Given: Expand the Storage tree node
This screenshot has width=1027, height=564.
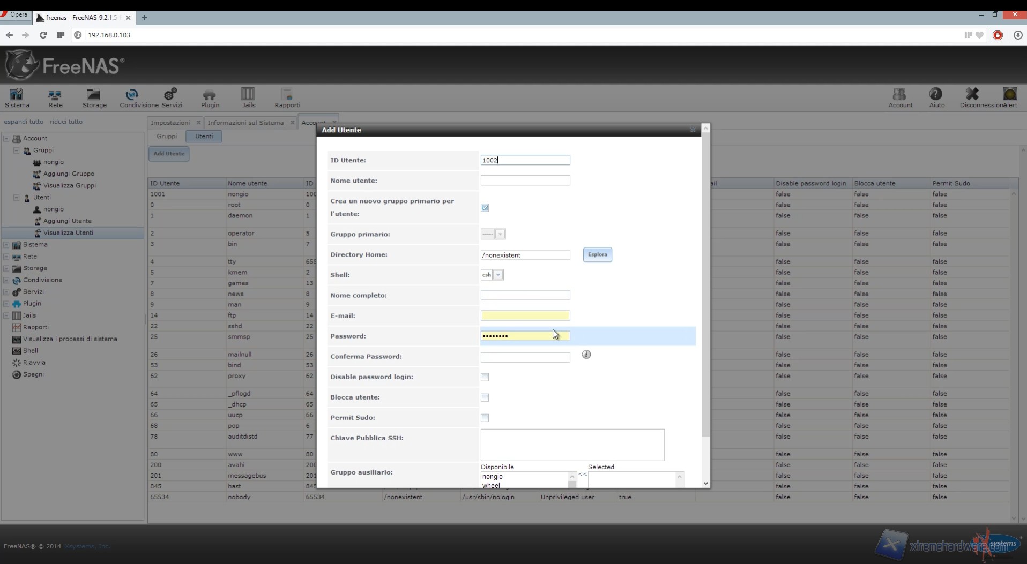Looking at the screenshot, I should pos(6,268).
